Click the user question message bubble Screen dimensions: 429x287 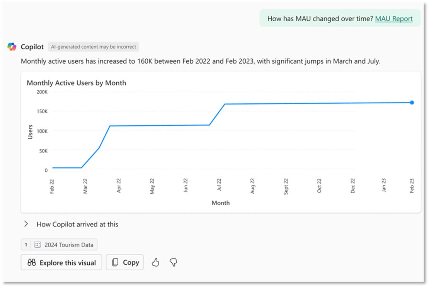tap(340, 18)
